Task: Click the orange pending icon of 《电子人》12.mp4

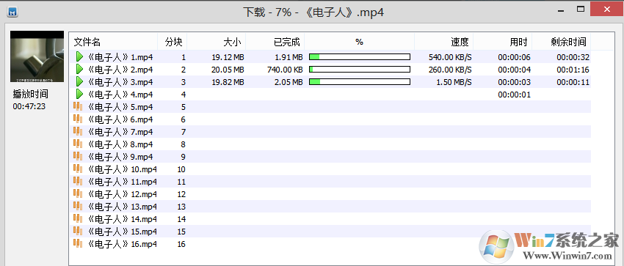Action: (78, 193)
